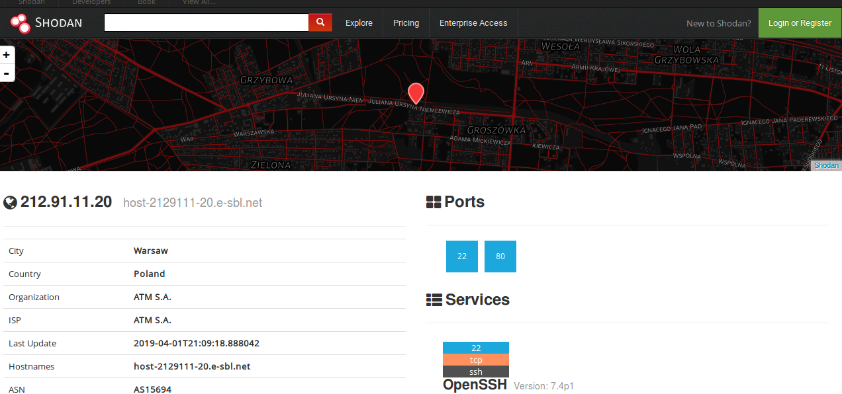This screenshot has height=394, width=842.
Task: Open the Pricing menu item
Action: [x=406, y=23]
